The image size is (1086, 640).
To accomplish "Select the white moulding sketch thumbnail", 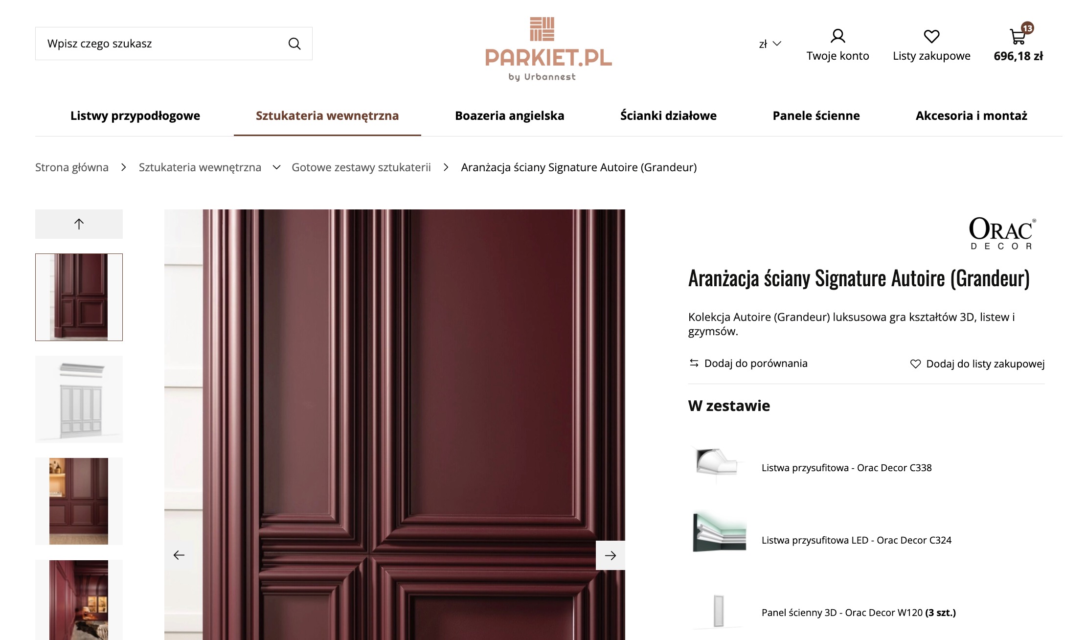I will (x=79, y=399).
